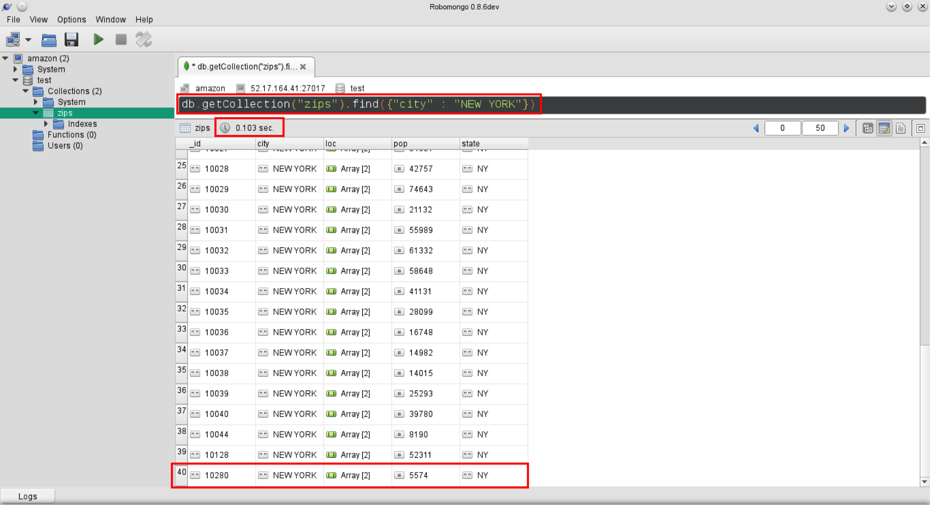Switch results to text view mode
This screenshot has height=505, width=930.
click(x=900, y=128)
